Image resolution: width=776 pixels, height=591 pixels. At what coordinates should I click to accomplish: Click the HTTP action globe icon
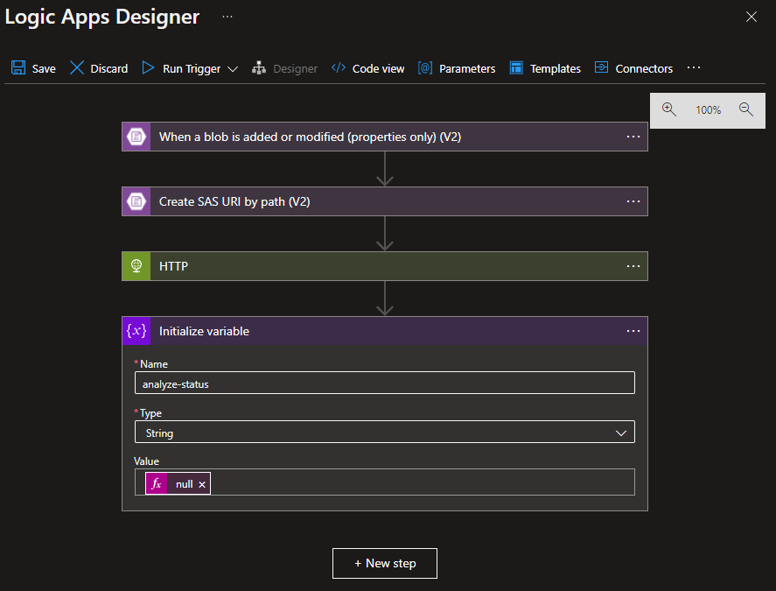[x=136, y=266]
